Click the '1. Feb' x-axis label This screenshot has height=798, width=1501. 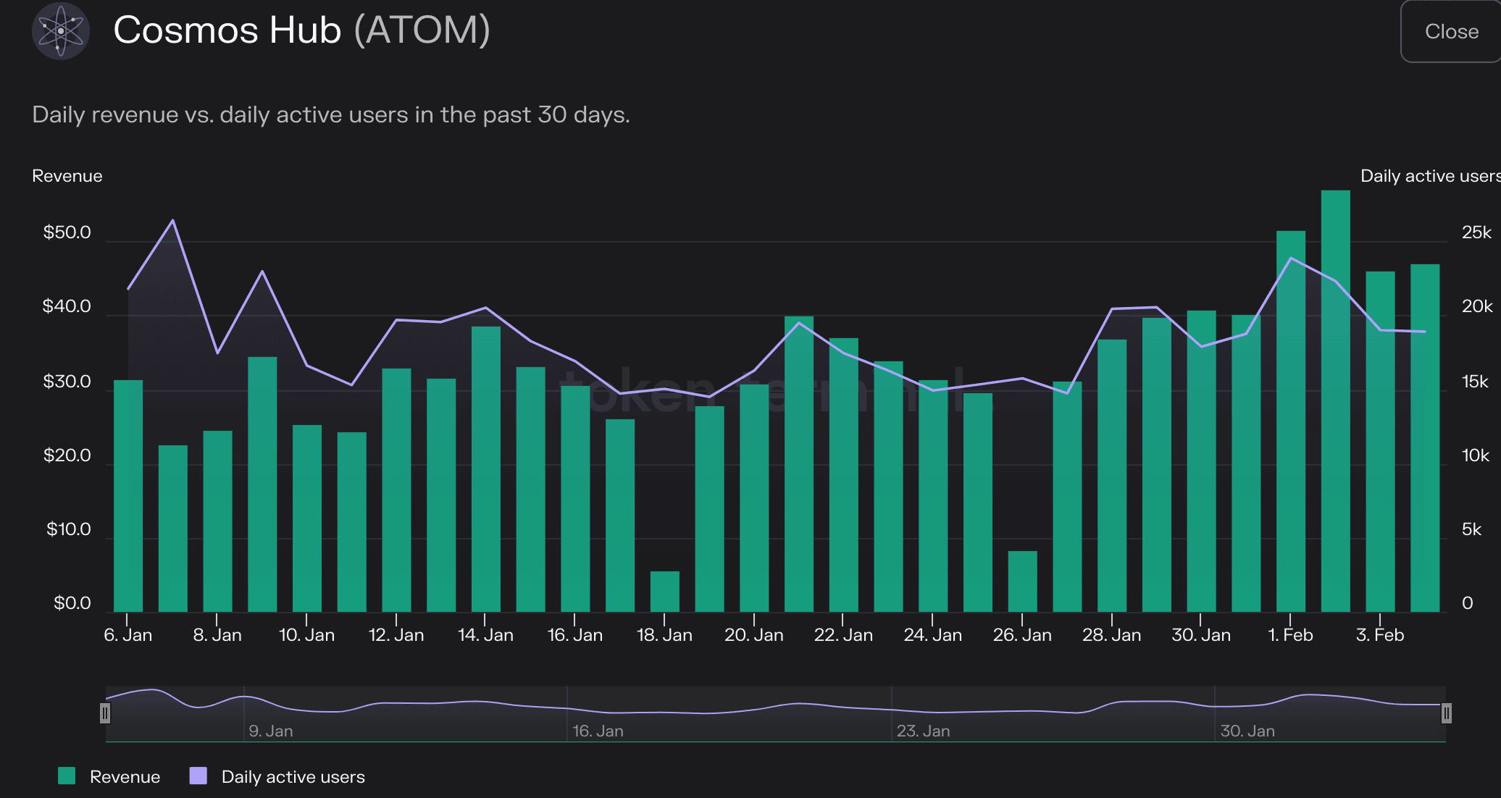pyautogui.click(x=1290, y=635)
